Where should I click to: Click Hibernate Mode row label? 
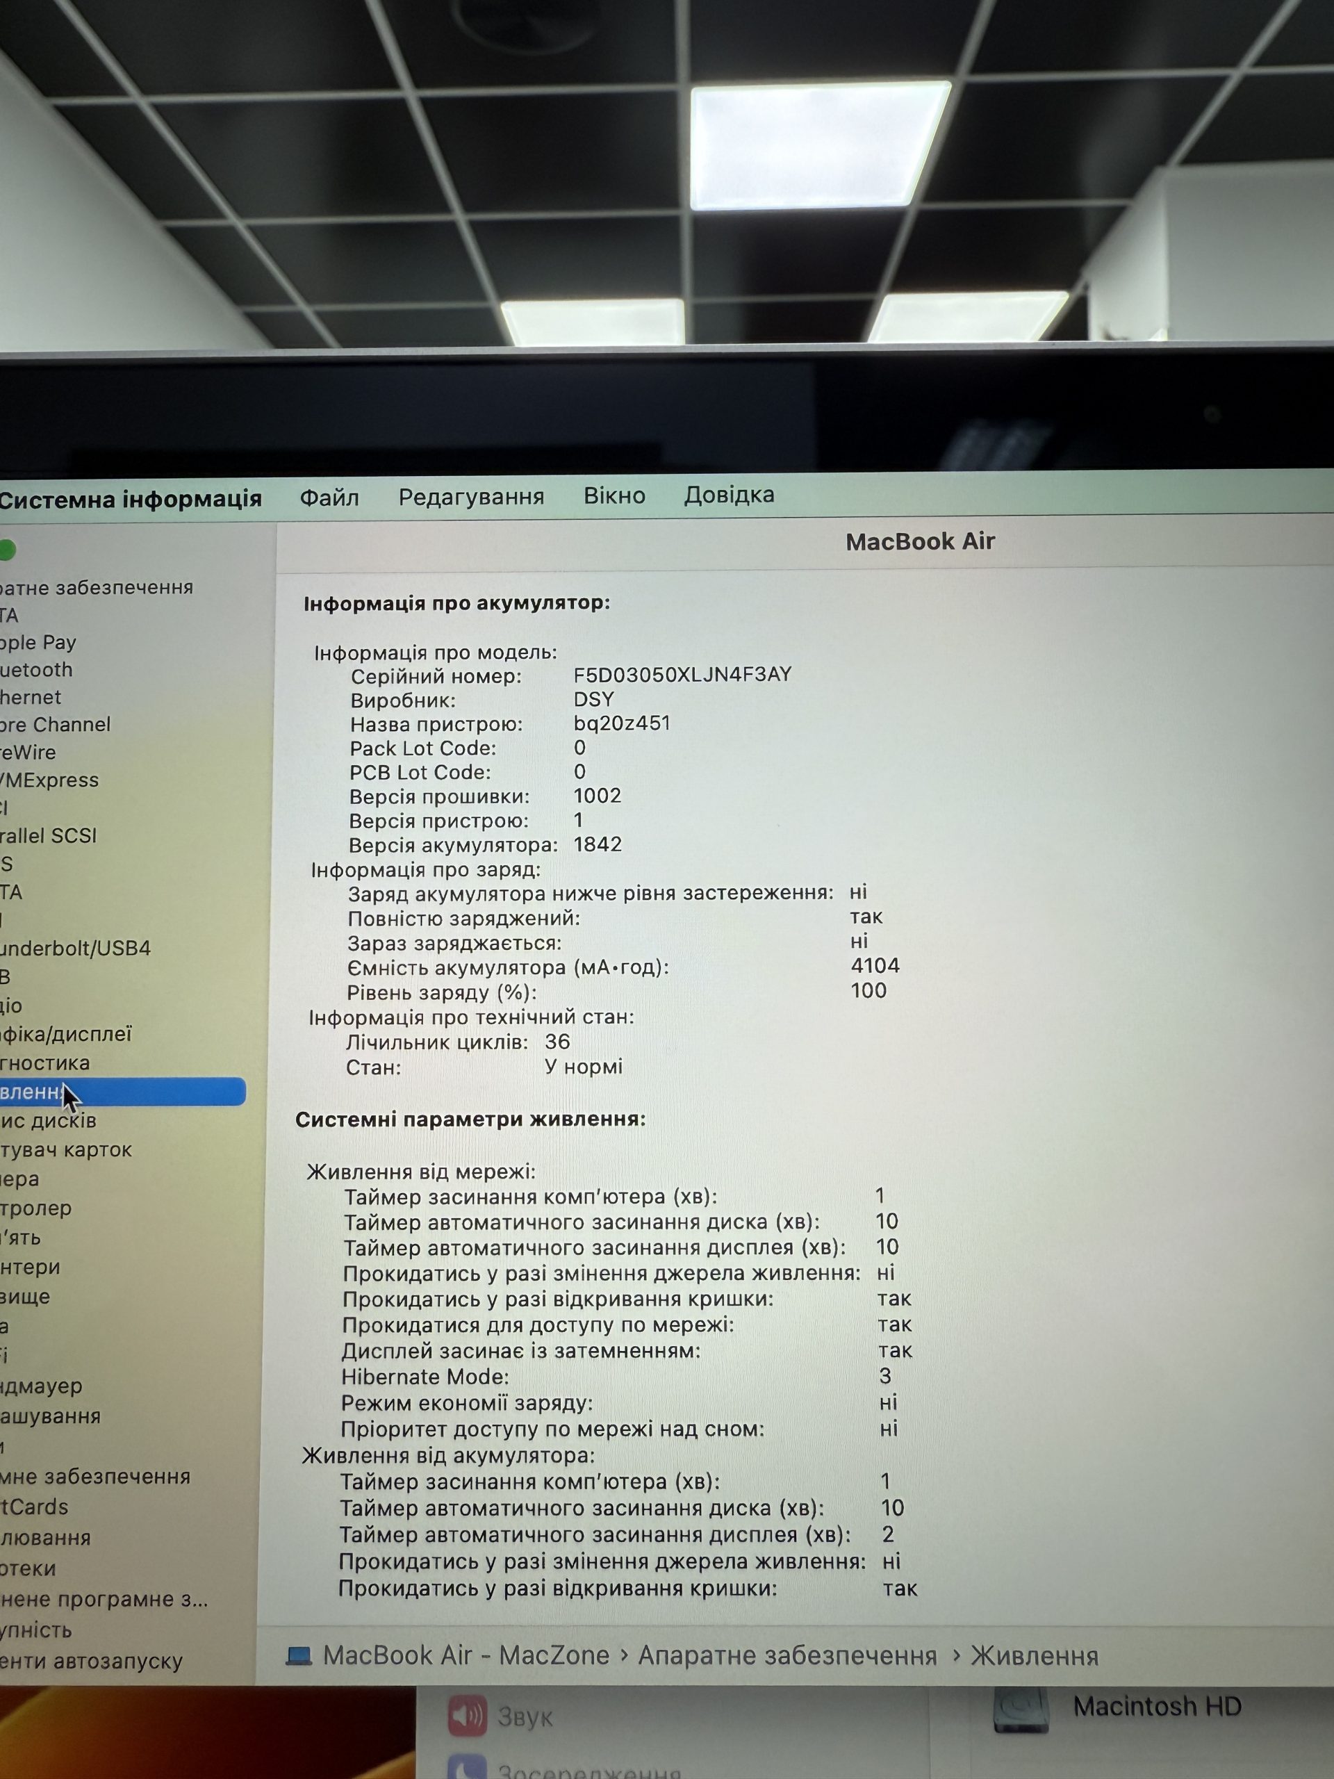425,1377
